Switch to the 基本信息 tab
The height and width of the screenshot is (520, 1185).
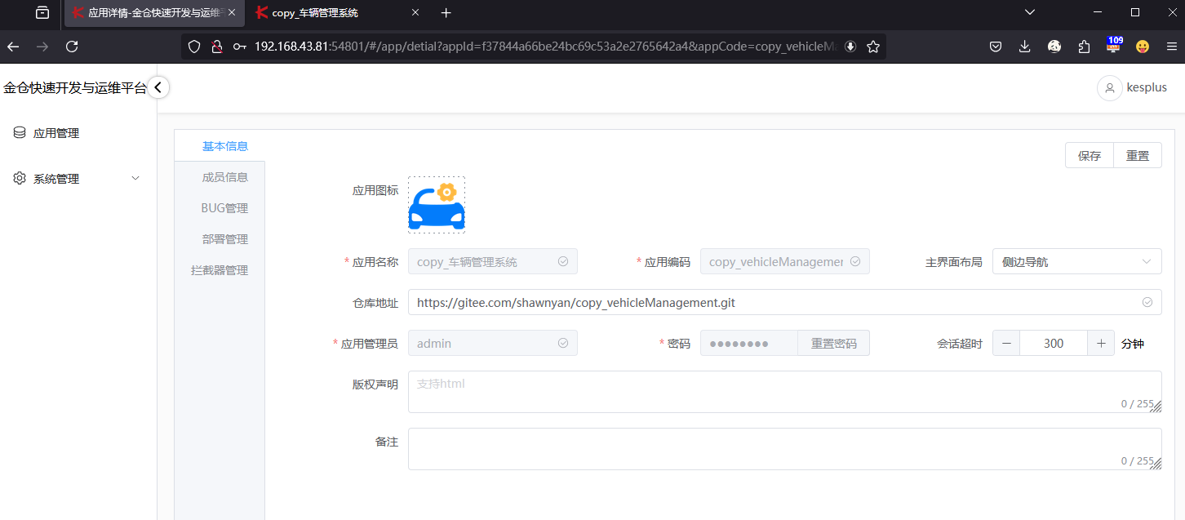pos(225,146)
